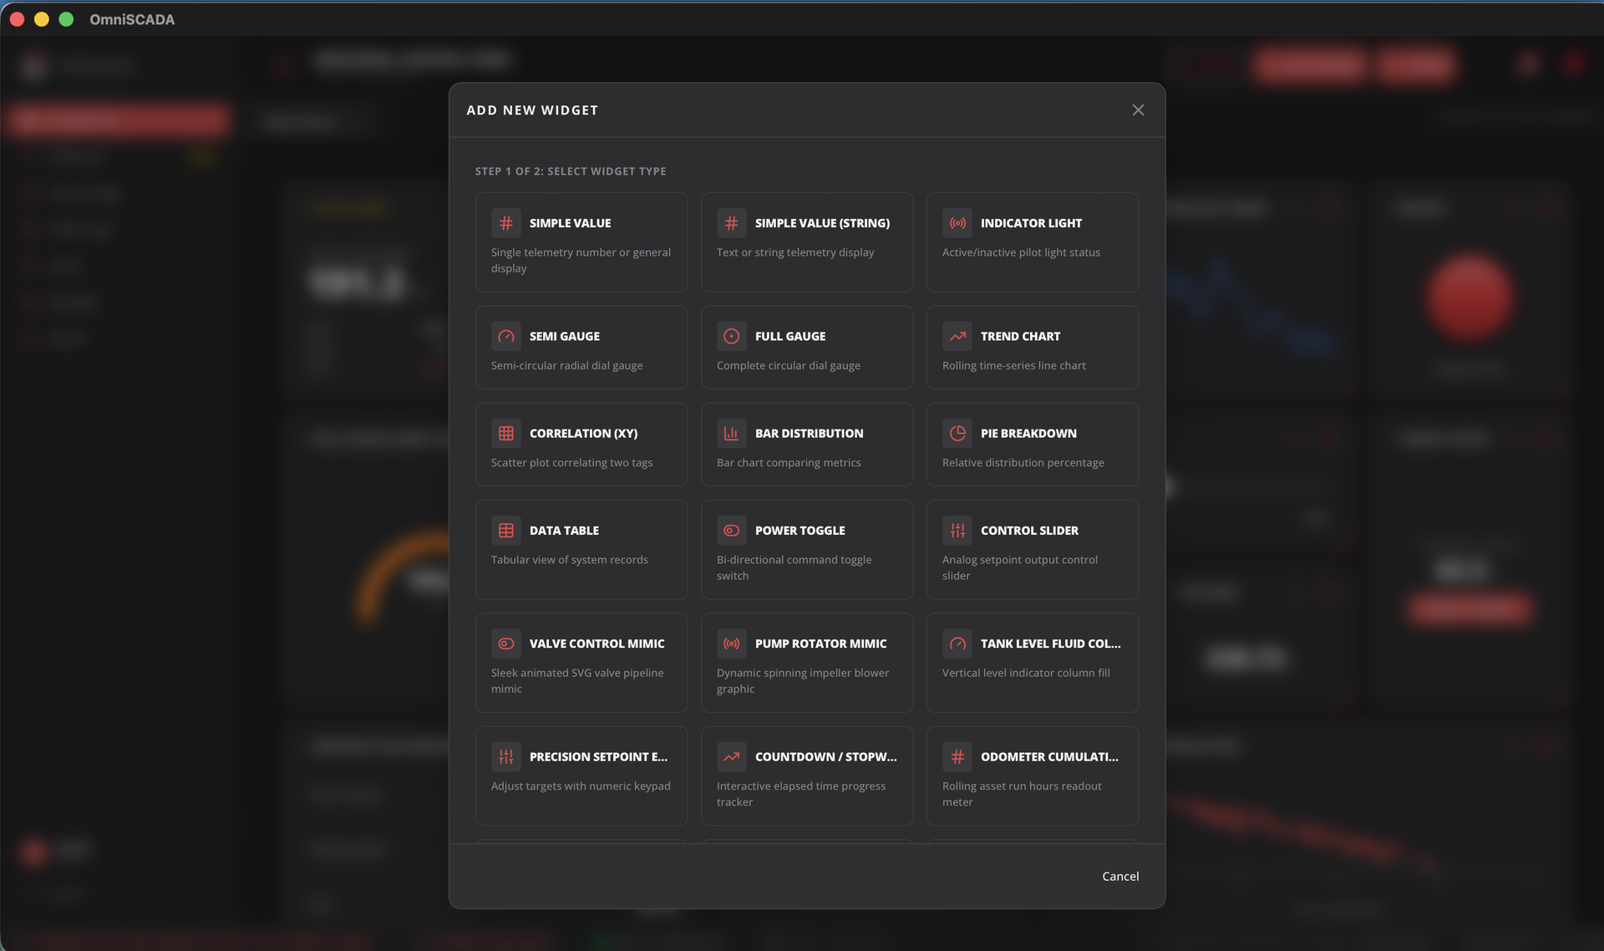Viewport: 1604px width, 951px height.
Task: Select the Simple Value hash icon
Action: click(x=506, y=223)
